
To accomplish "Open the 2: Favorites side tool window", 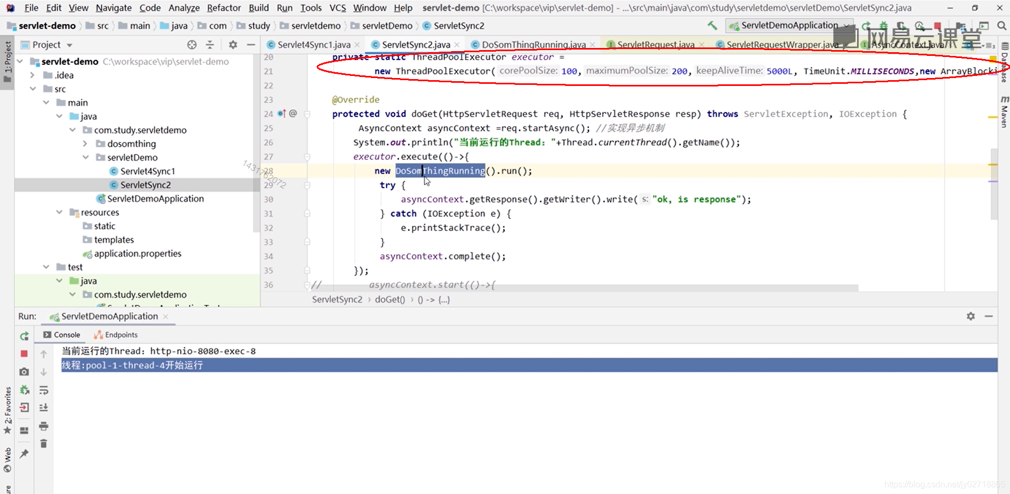I will point(7,410).
